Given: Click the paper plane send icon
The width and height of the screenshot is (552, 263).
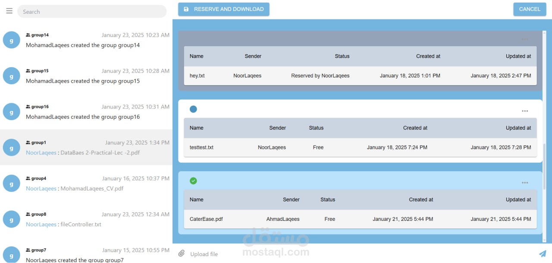Looking at the screenshot, I should coord(543,254).
